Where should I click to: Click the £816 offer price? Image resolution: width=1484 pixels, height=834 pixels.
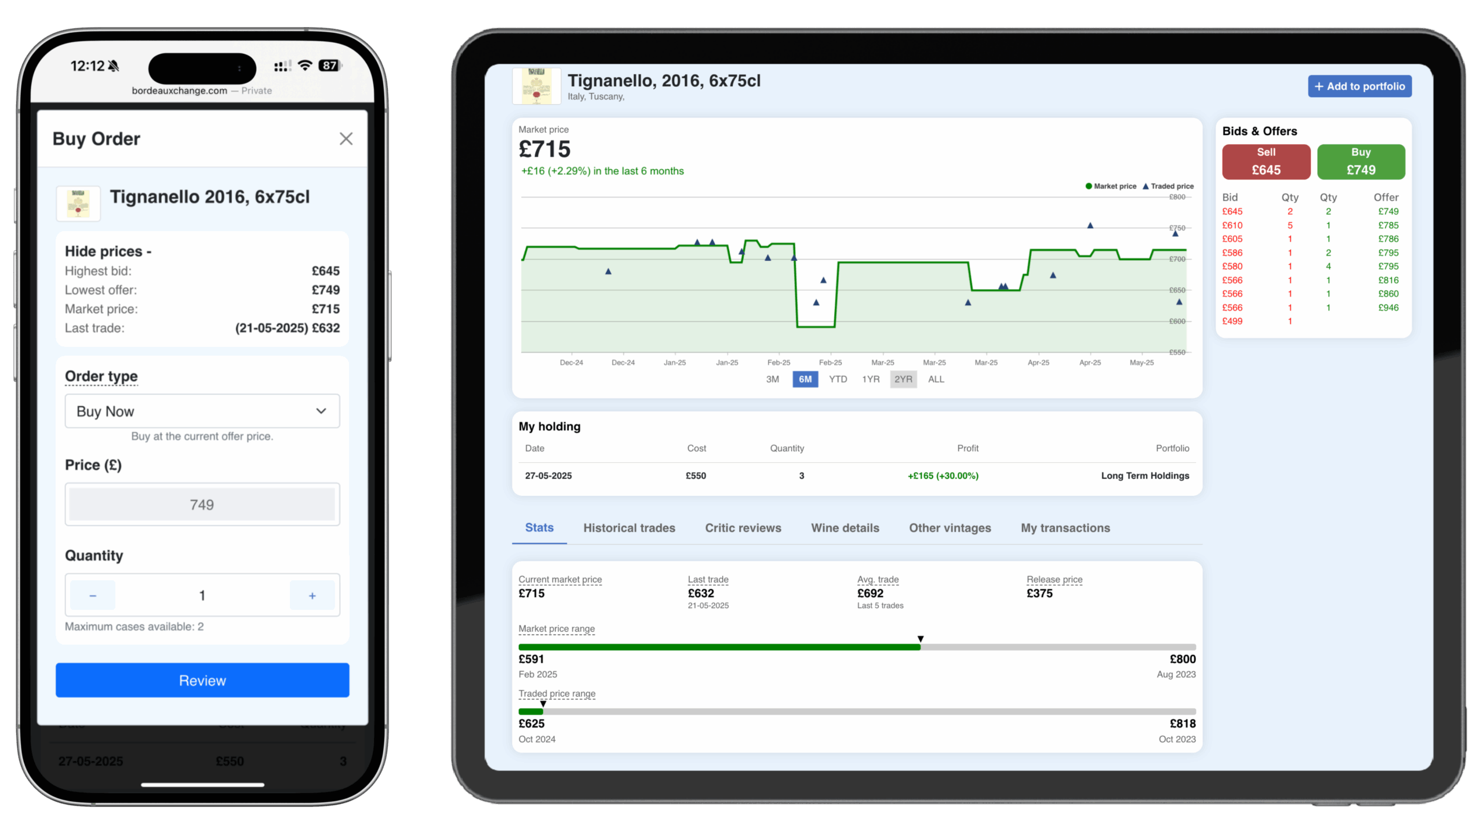pos(1388,280)
